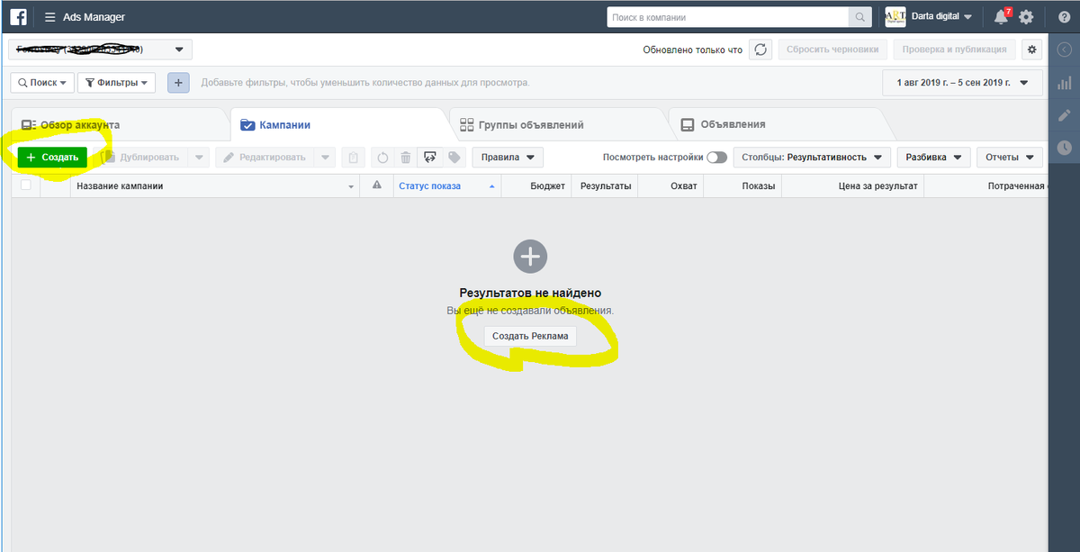
Task: Open the Поиск dropdown
Action: pyautogui.click(x=40, y=83)
